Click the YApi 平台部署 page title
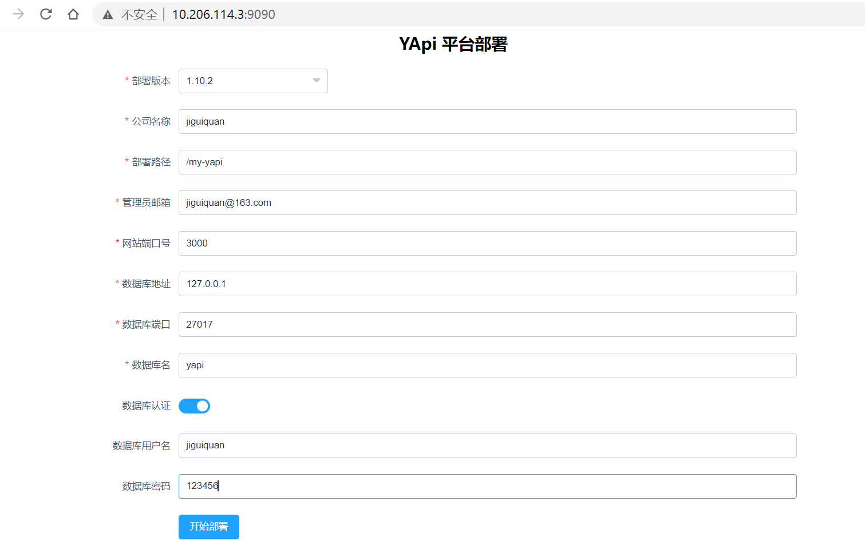Screen dimensions: 865x545 tap(453, 44)
